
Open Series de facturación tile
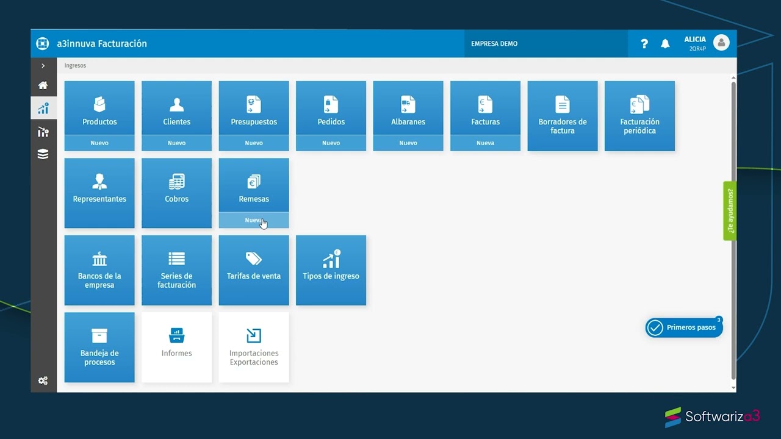pos(176,270)
